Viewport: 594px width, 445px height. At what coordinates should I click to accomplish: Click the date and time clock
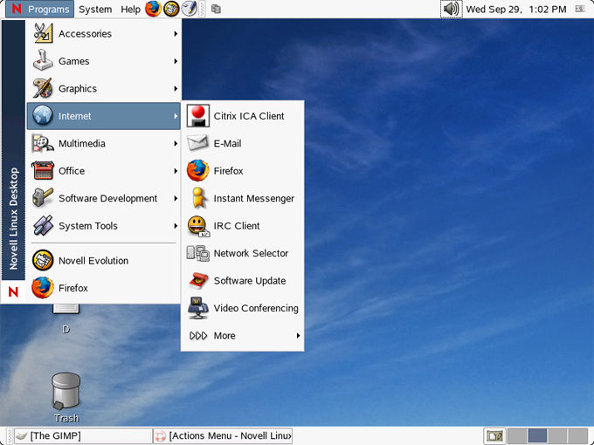pyautogui.click(x=516, y=9)
